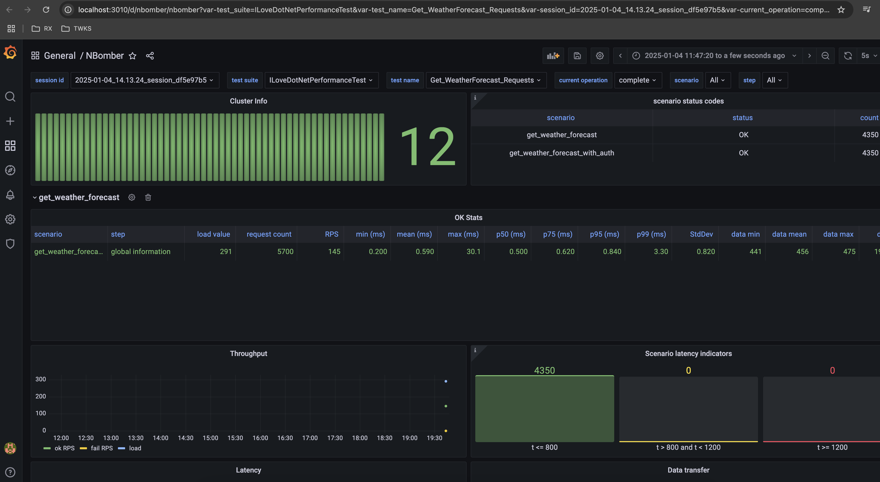Image resolution: width=880 pixels, height=482 pixels.
Task: Open the test suite ILoveDotNetPerformanceTest dropdown
Action: [322, 80]
